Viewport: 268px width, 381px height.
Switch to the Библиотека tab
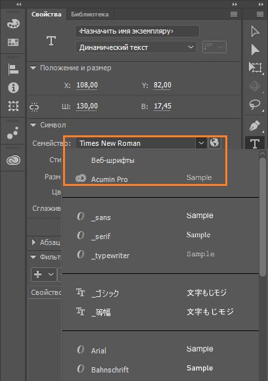(89, 14)
